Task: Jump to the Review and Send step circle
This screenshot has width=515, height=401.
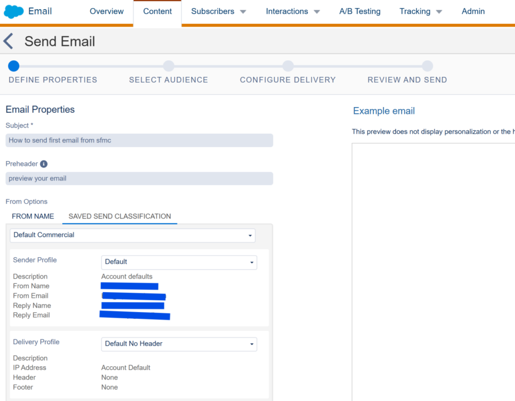Action: [427, 66]
